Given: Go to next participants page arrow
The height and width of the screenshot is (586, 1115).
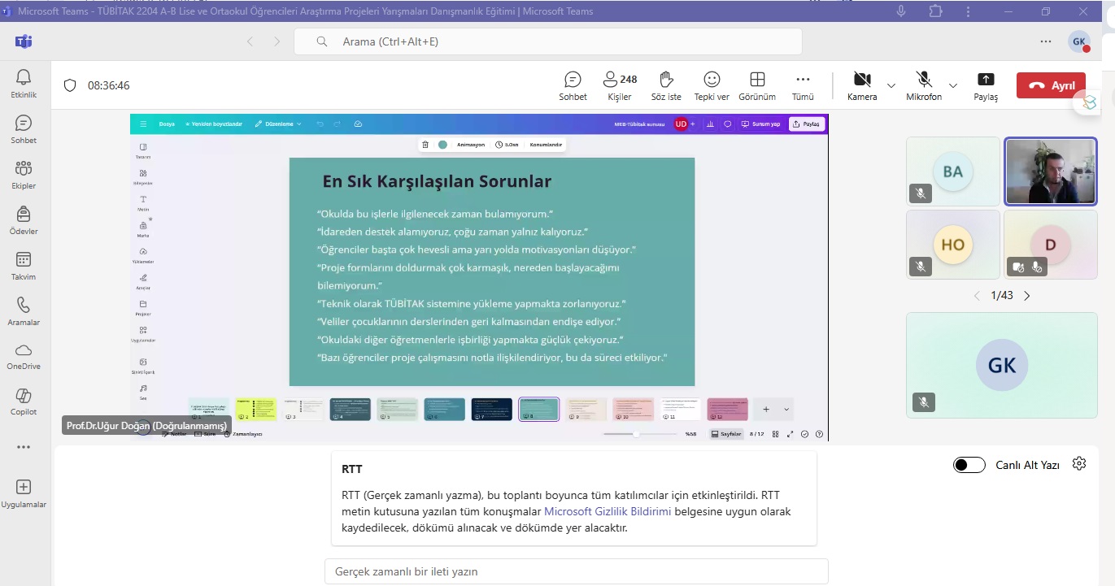Looking at the screenshot, I should click(x=1026, y=296).
